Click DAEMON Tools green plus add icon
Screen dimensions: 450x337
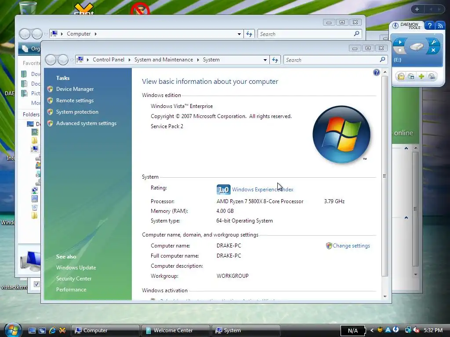[x=421, y=76]
